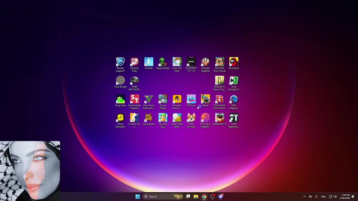Screen dimensions: 358x201
Task: Open Pummel Party shortcut
Action: point(135,65)
